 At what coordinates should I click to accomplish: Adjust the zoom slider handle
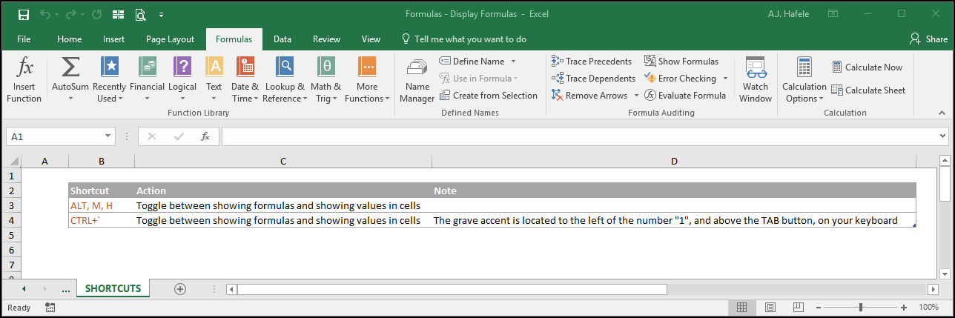860,307
